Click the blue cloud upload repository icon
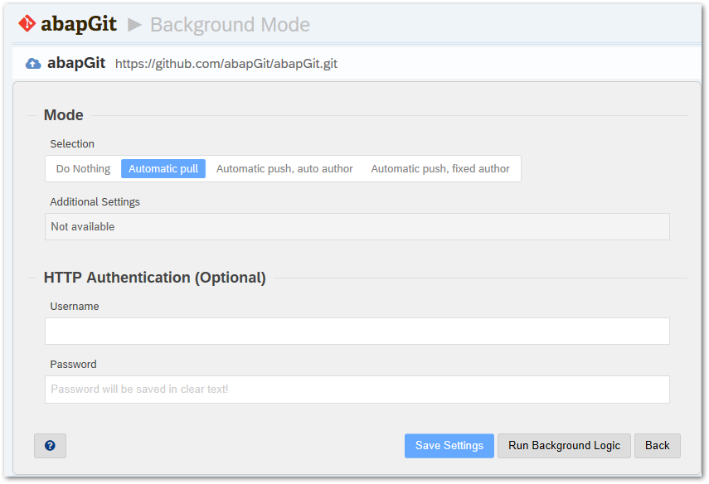709x484 pixels. click(x=33, y=64)
